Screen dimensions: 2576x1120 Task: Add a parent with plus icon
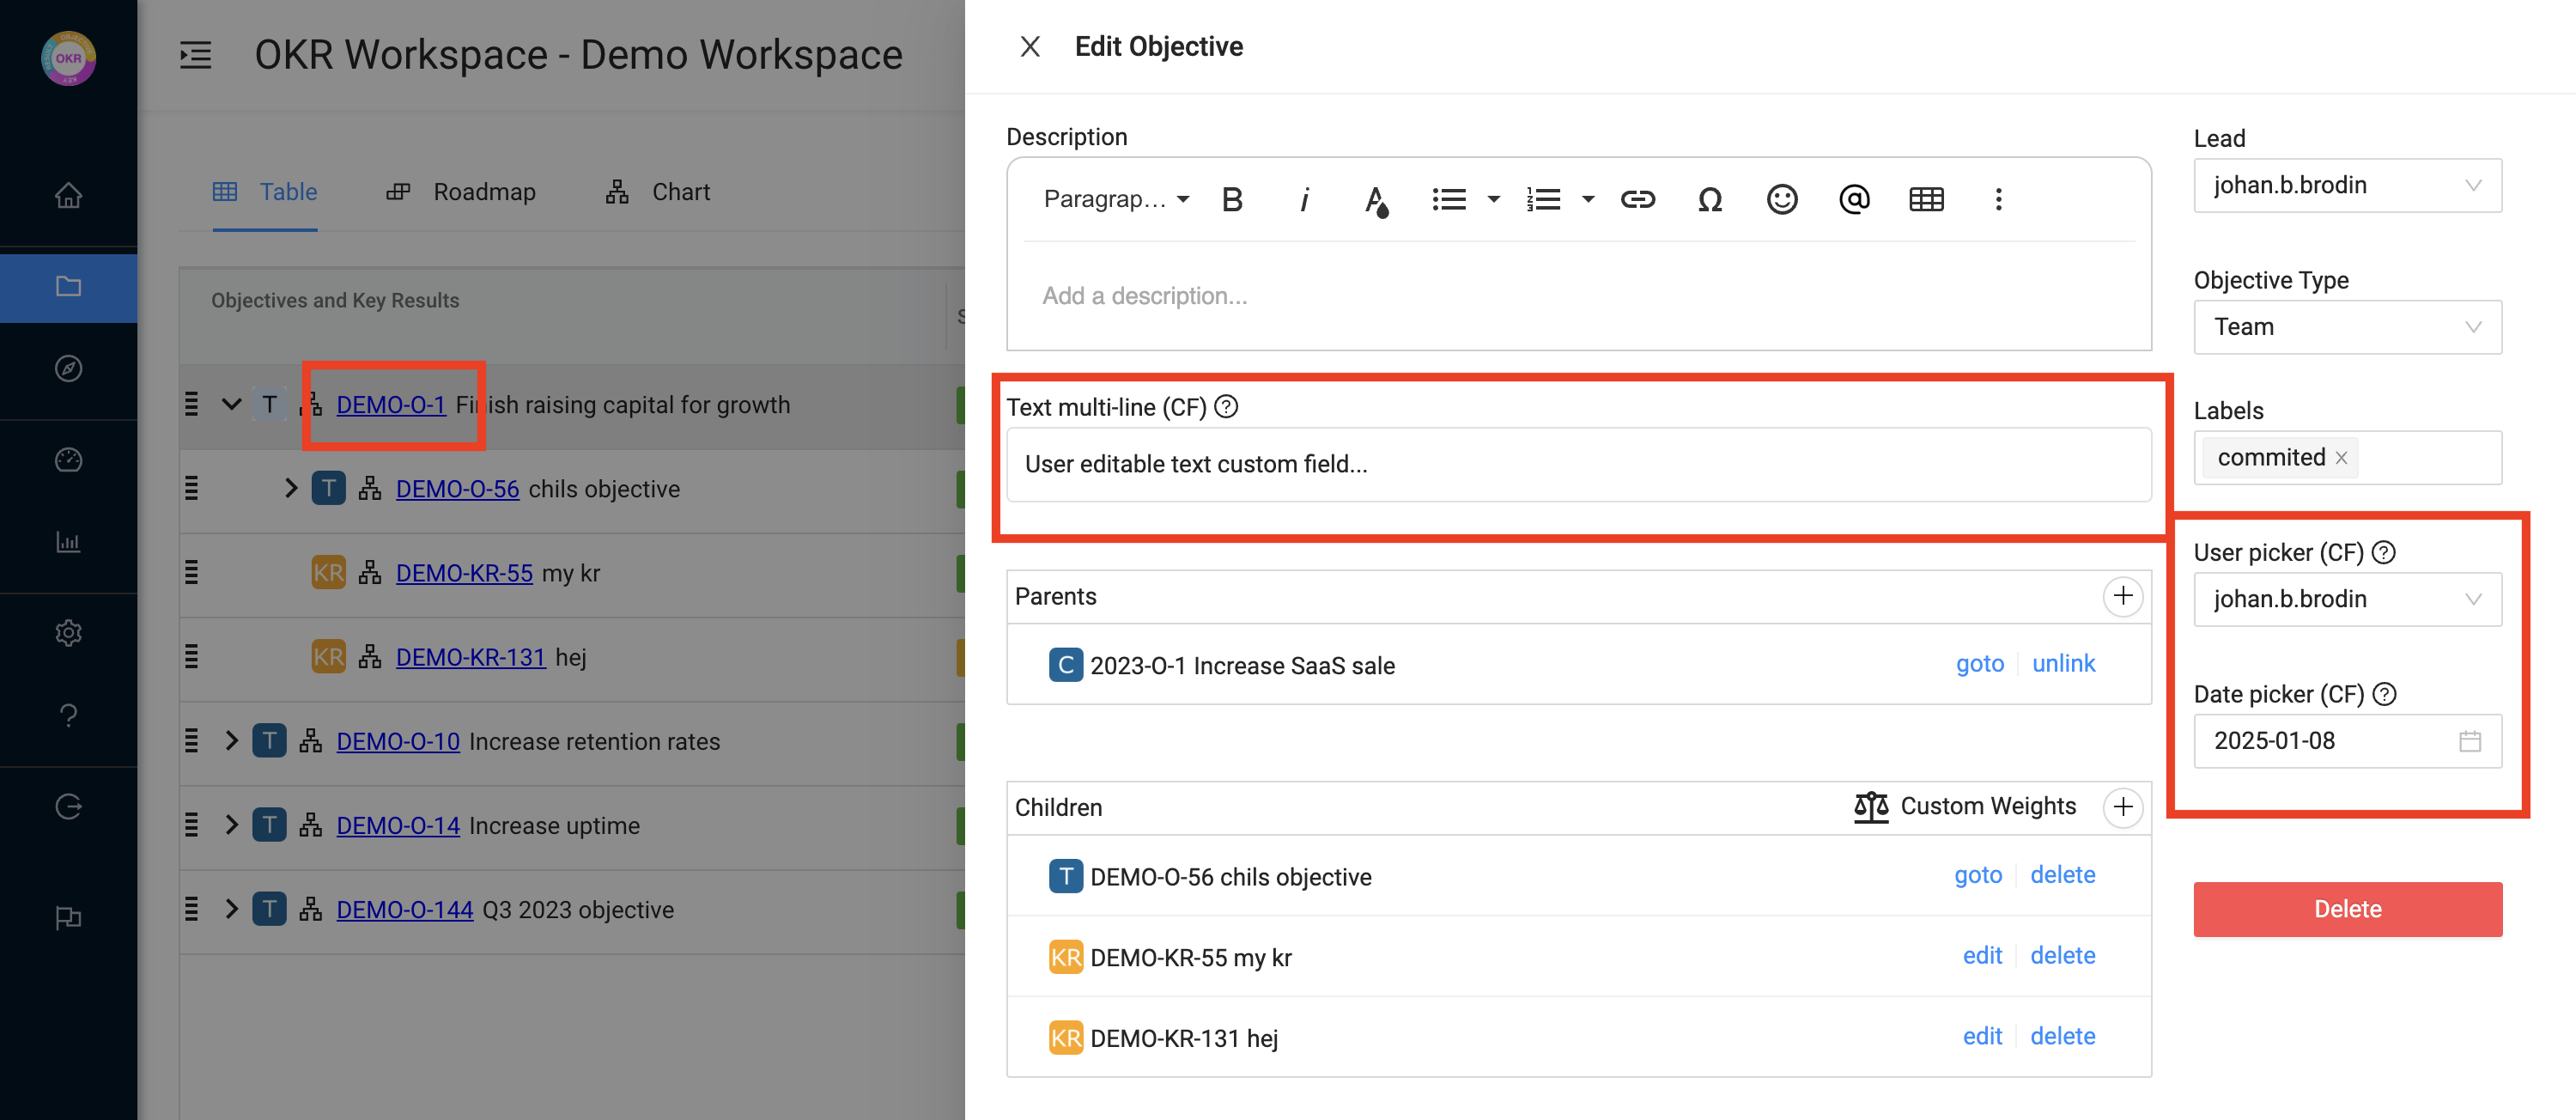pos(2122,596)
